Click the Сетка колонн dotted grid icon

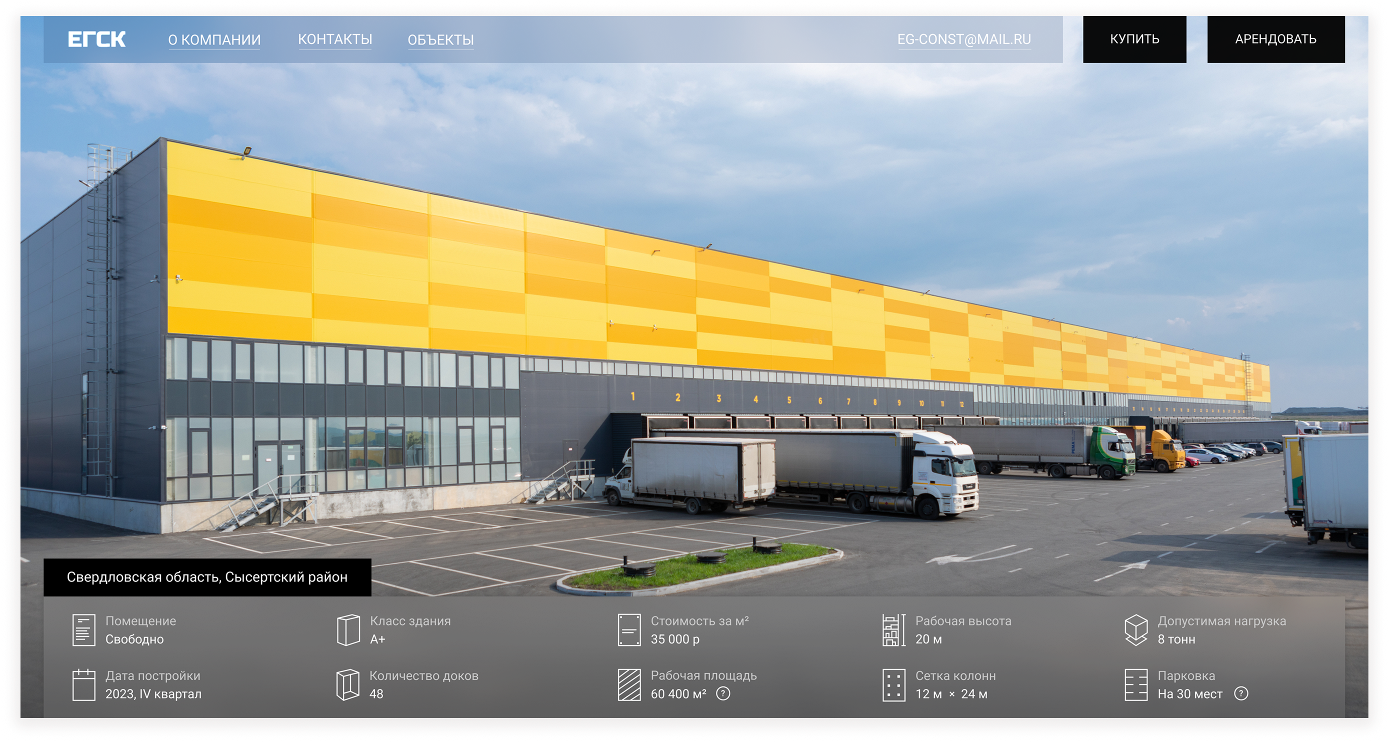pyautogui.click(x=893, y=685)
